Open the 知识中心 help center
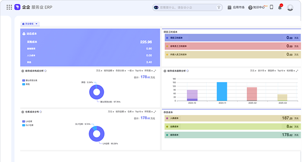Screen dimensions: 302x162 pos(257,7)
